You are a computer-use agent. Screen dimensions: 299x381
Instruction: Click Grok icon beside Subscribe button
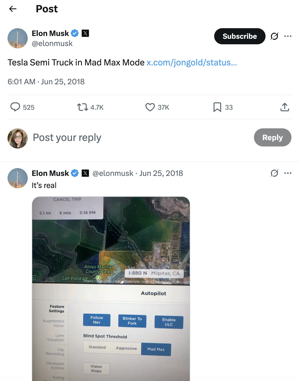274,36
